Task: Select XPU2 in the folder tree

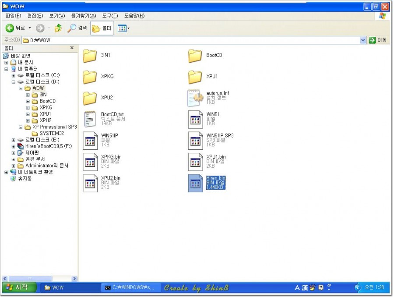Action: point(46,120)
